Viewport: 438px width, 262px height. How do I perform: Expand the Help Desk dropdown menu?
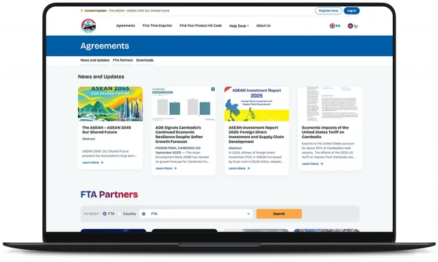pyautogui.click(x=239, y=26)
